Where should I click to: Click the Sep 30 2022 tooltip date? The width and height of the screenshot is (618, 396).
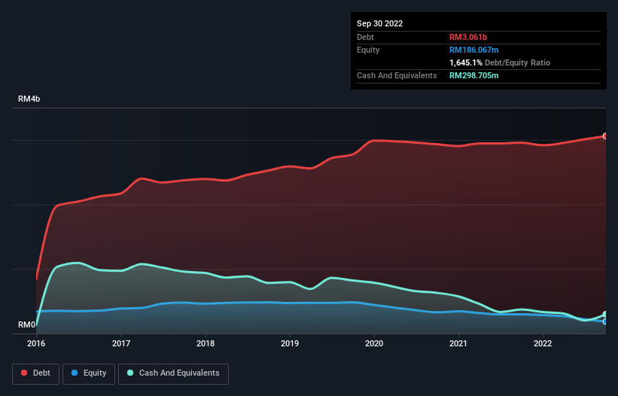pyautogui.click(x=379, y=23)
